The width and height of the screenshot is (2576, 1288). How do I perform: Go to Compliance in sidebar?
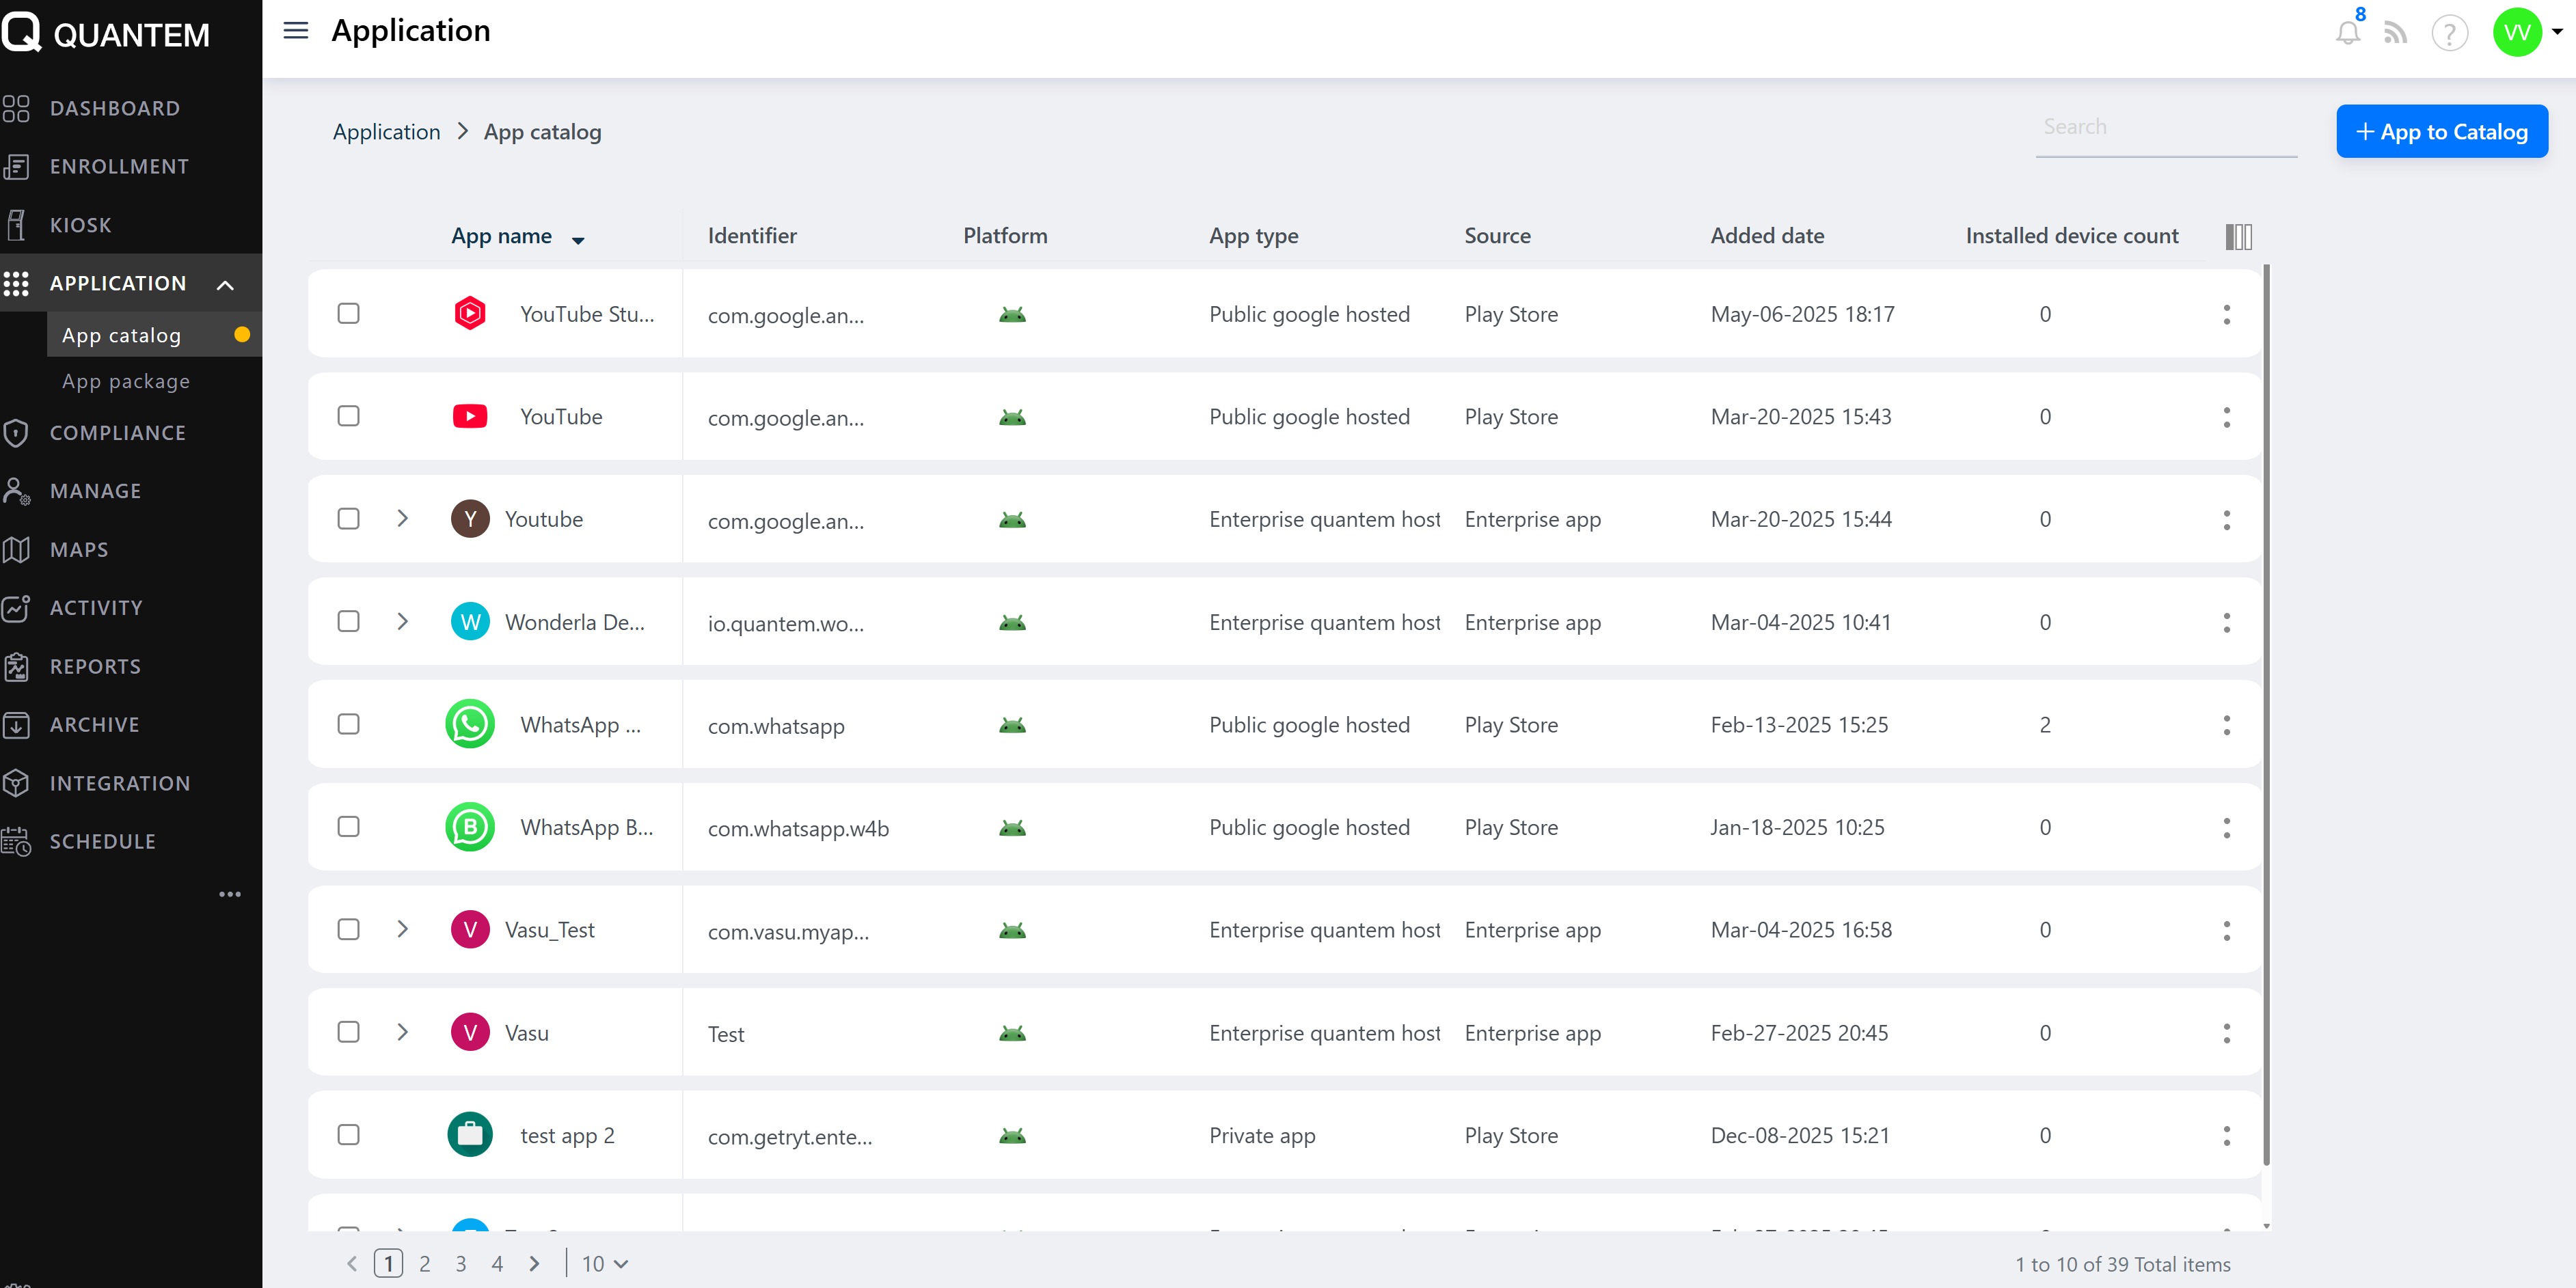(x=118, y=433)
